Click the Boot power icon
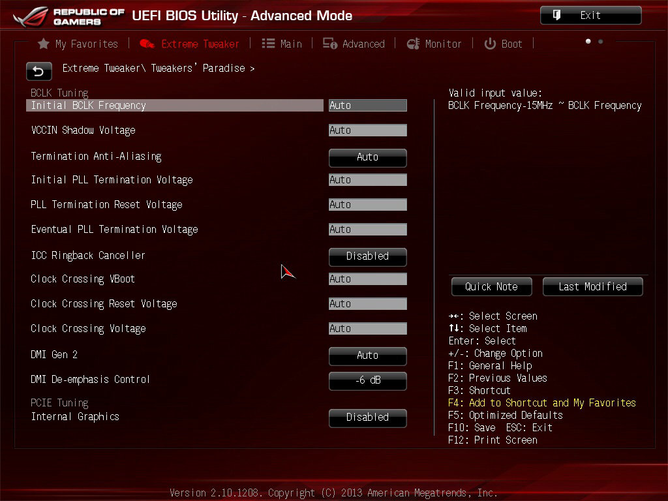Image resolution: width=668 pixels, height=501 pixels. [x=490, y=44]
